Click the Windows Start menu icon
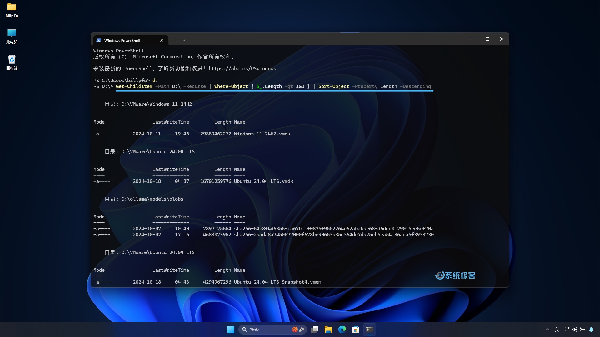The image size is (600, 337). pos(230,329)
